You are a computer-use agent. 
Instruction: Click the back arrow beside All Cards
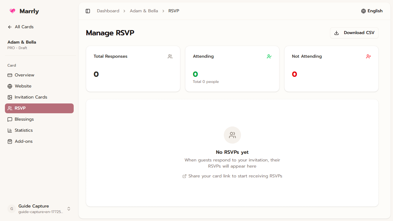(x=10, y=27)
